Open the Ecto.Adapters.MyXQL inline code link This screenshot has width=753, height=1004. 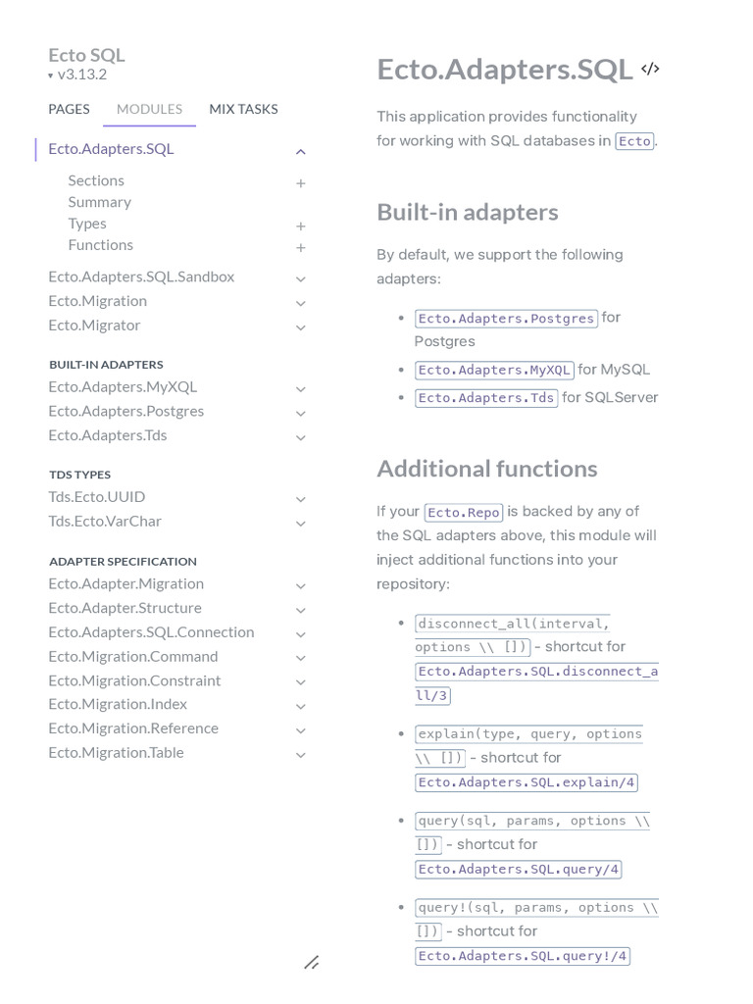pyautogui.click(x=494, y=370)
